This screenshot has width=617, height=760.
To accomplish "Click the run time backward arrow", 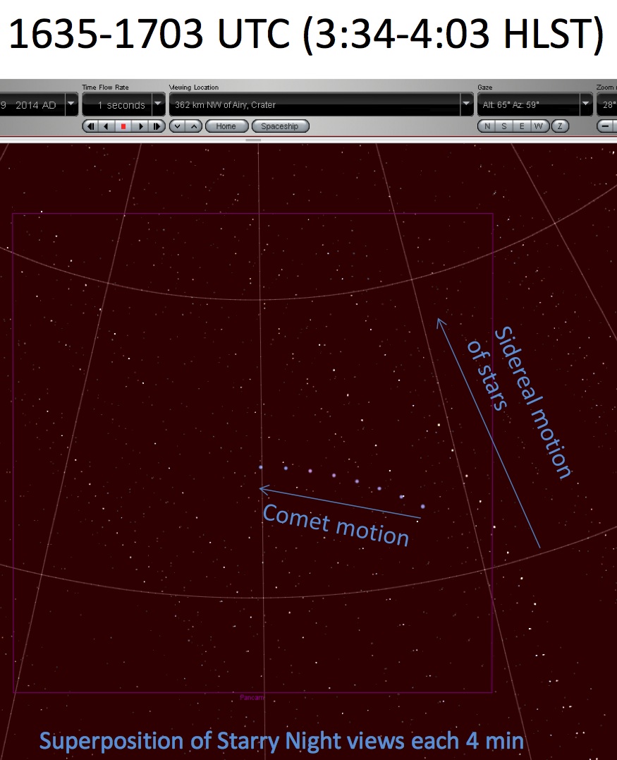I will [x=106, y=126].
